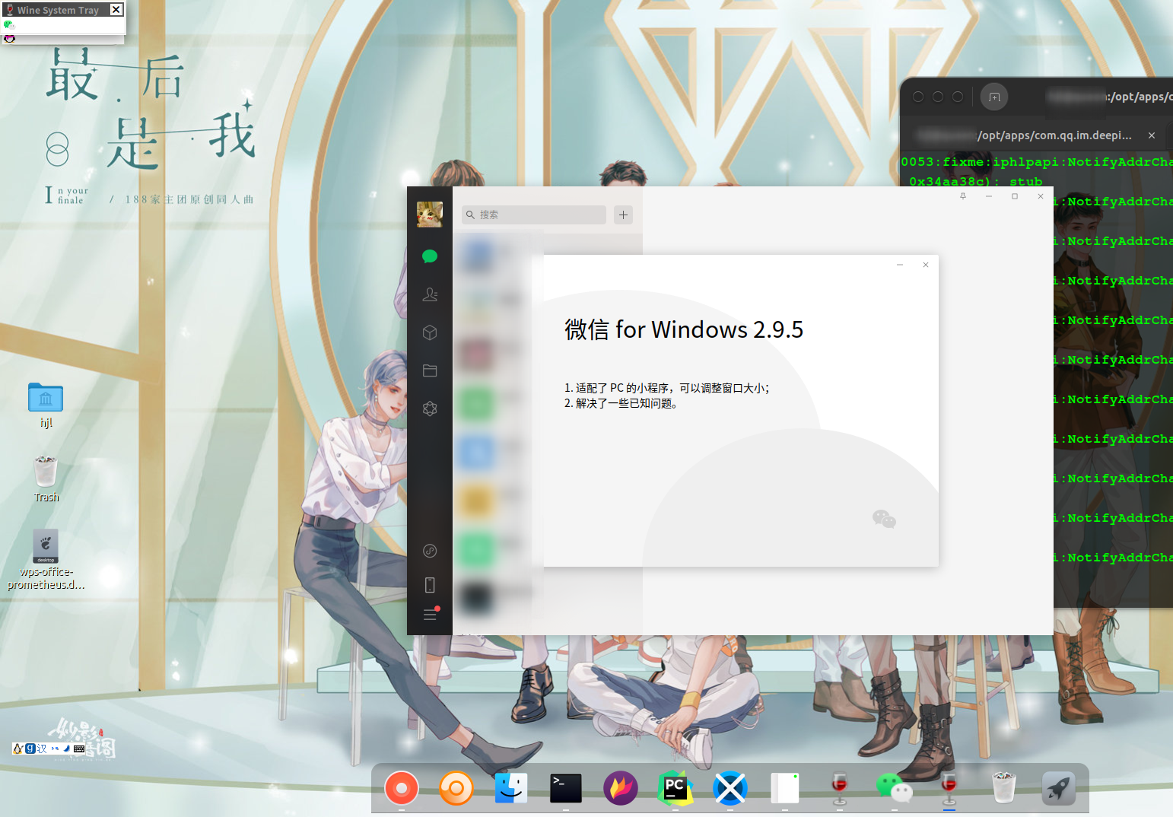Click the blue 'g' input method icon

30,749
